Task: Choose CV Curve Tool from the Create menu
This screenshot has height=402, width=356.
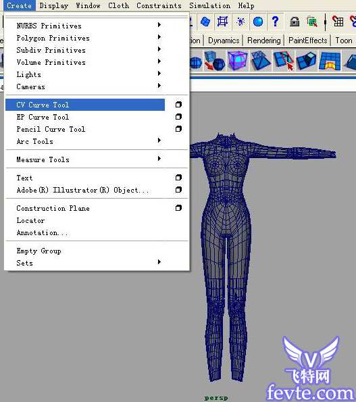Action: [85, 105]
